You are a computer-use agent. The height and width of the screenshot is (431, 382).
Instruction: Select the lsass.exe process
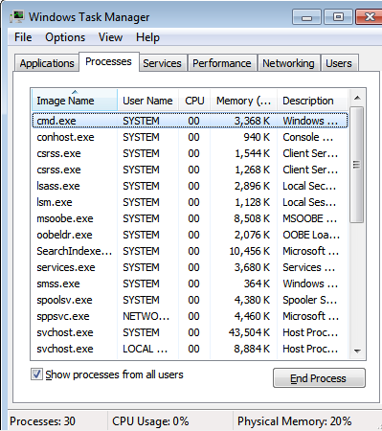coord(190,186)
